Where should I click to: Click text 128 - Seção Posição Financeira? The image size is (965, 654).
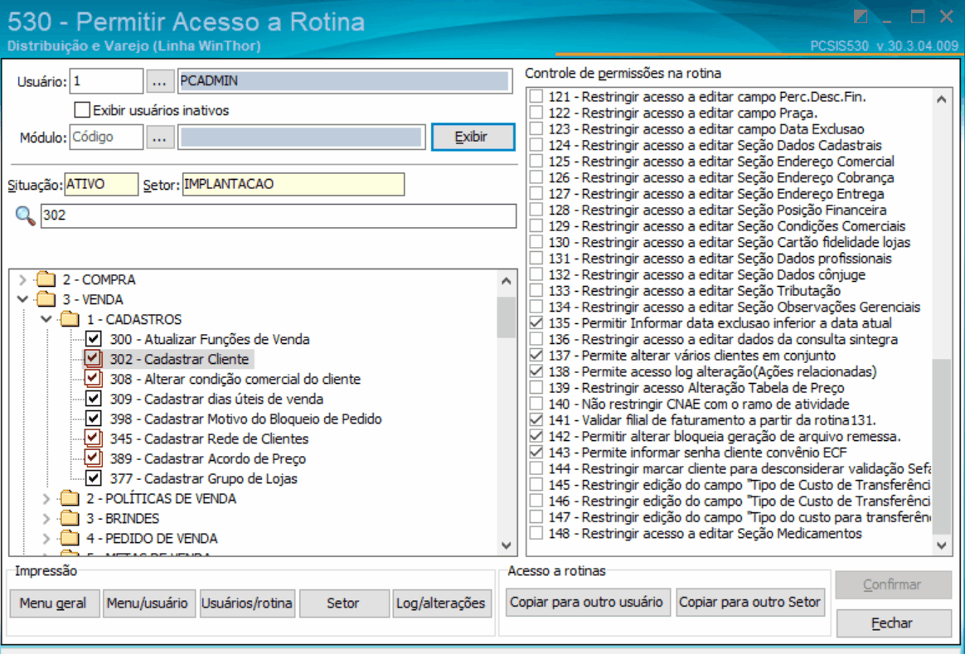point(718,210)
